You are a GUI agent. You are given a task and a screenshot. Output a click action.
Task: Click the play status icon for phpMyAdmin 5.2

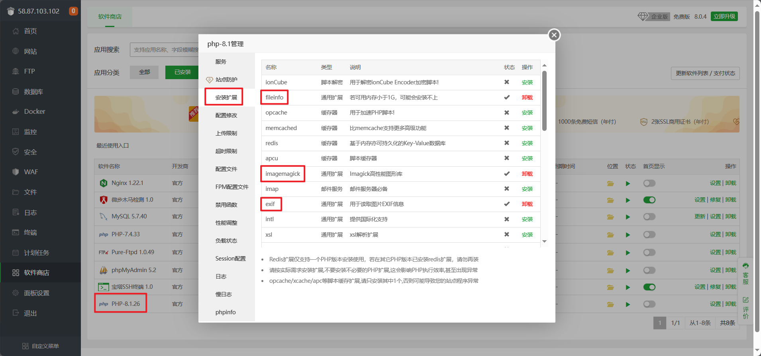628,270
